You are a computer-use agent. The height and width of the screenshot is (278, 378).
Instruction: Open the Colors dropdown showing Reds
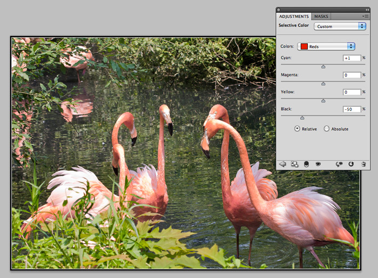(326, 46)
